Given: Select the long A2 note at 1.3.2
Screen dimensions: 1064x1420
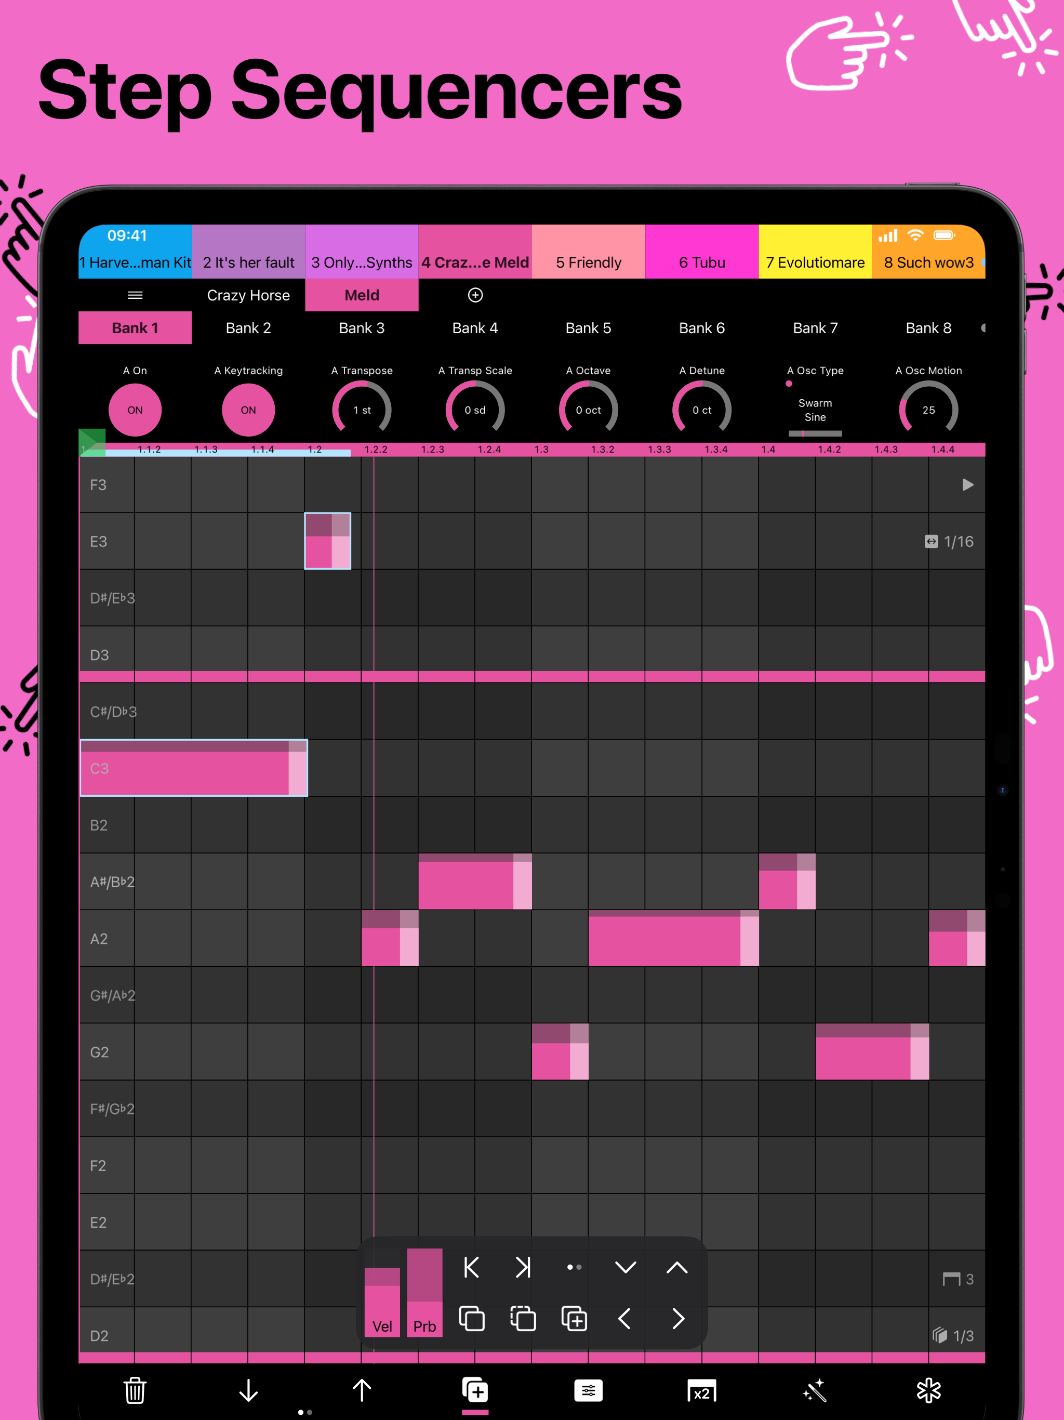Looking at the screenshot, I should click(x=674, y=938).
